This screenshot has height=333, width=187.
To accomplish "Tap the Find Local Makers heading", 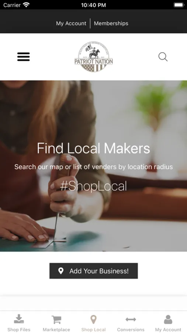I will (93, 148).
